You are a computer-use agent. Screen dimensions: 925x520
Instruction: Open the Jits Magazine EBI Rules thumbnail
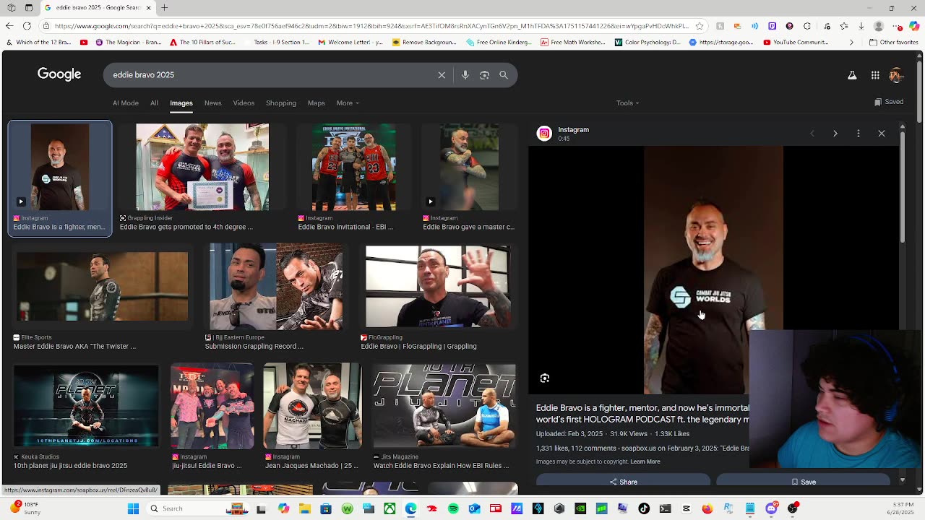click(x=444, y=406)
